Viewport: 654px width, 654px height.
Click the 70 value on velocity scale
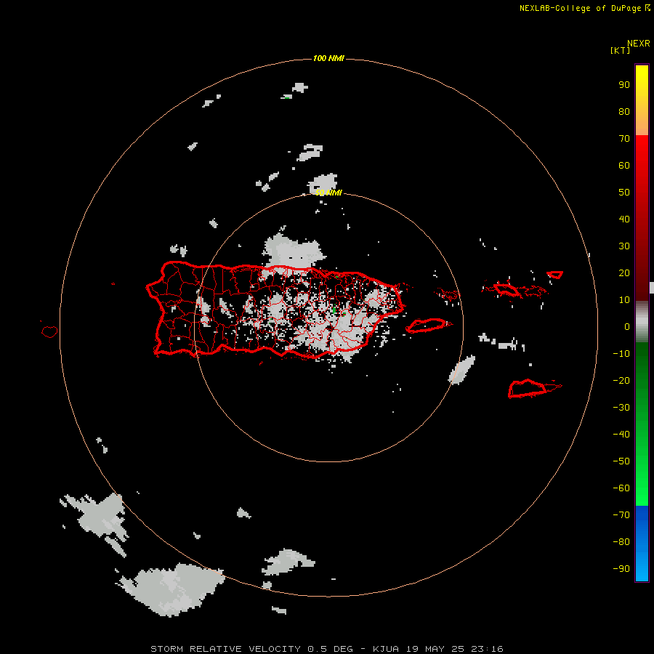tap(624, 139)
